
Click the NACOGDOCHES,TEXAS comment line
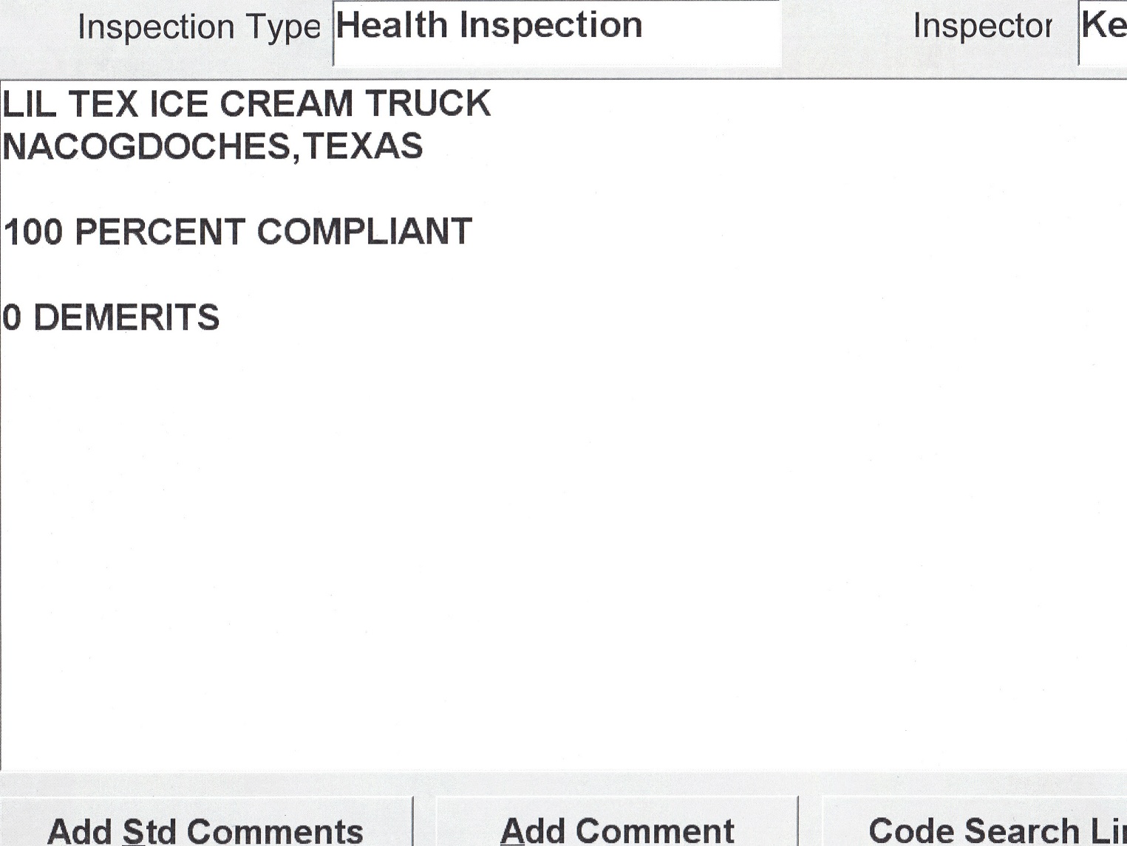pyautogui.click(x=213, y=146)
